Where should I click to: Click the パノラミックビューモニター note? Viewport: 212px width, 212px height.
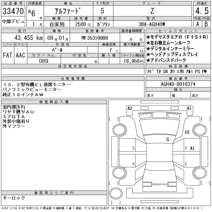pos(32,89)
